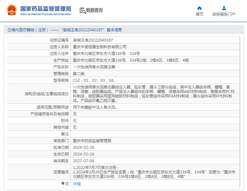Click the 附件 row label
The height and width of the screenshot is (191, 247).
point(65,121)
